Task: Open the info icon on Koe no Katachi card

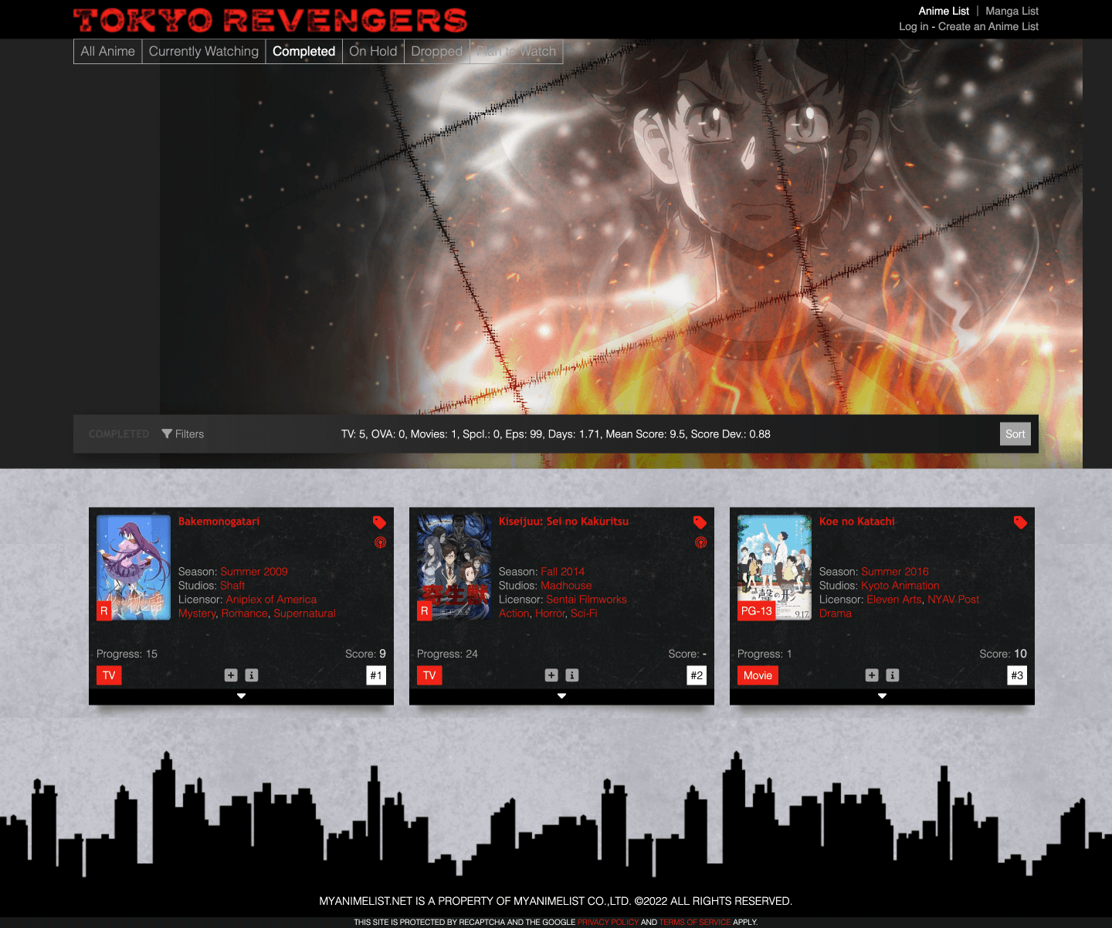Action: click(893, 675)
